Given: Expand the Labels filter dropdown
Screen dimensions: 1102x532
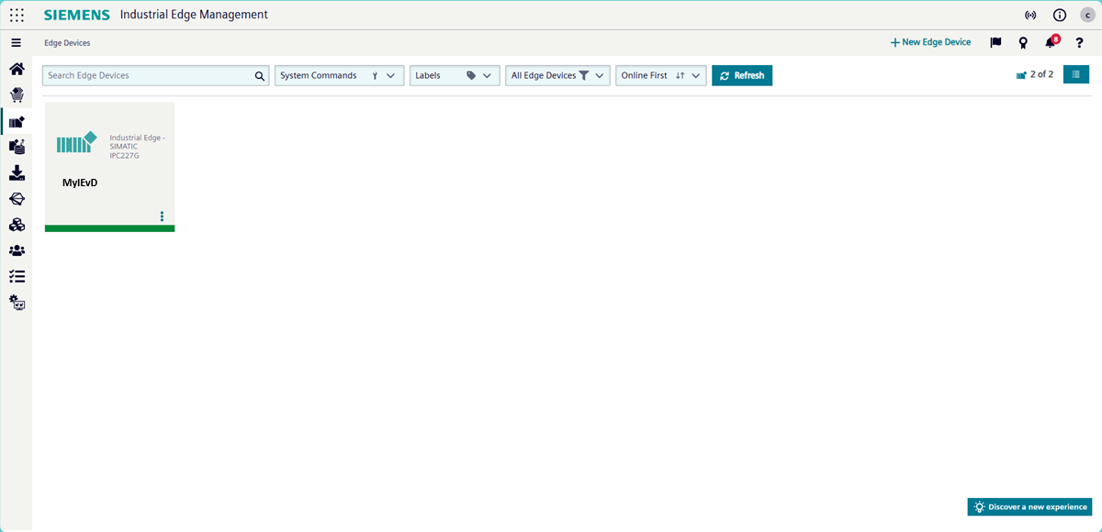Looking at the screenshot, I should tap(454, 75).
